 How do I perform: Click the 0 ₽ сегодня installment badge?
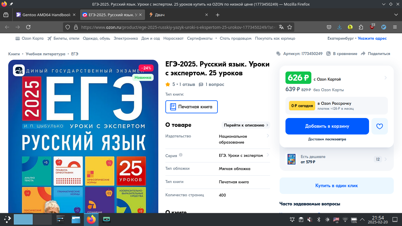point(302,106)
